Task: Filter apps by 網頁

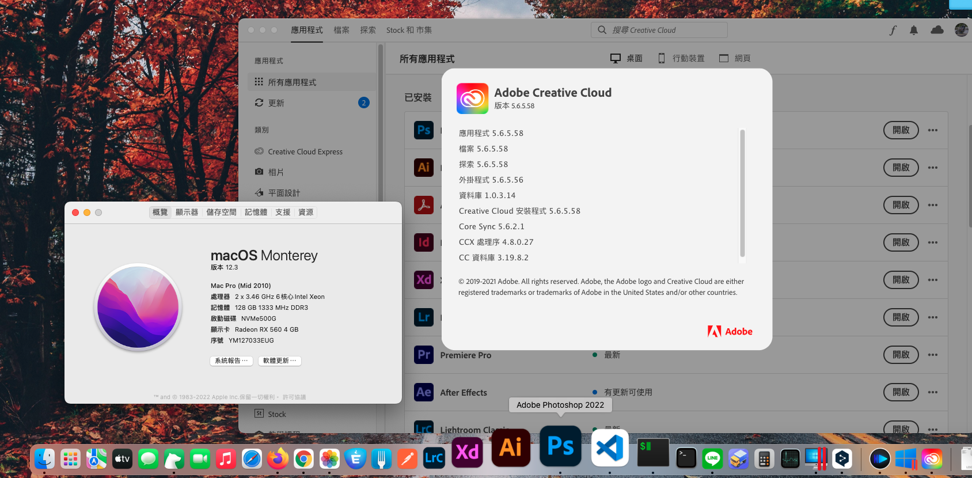Action: click(x=735, y=58)
